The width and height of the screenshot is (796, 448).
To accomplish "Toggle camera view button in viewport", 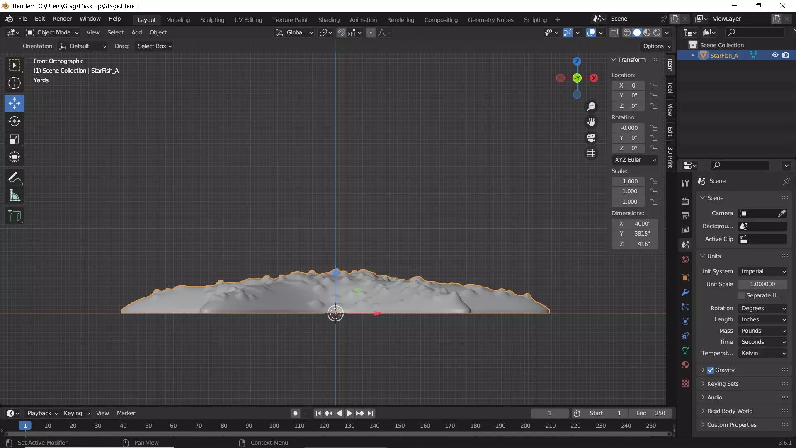I will 591,138.
